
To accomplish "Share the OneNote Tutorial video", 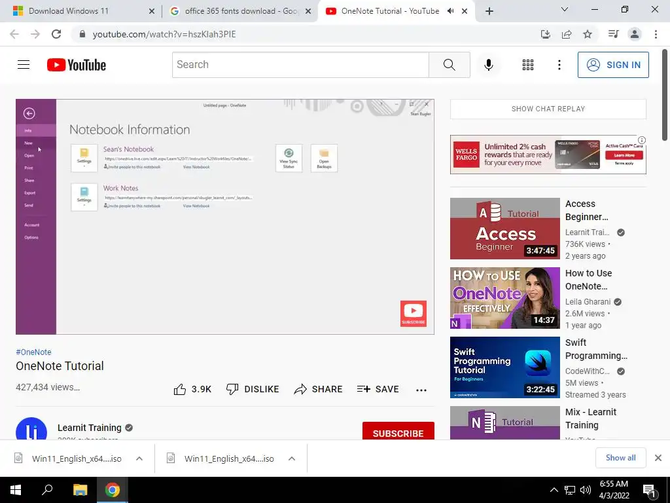I will pos(319,389).
